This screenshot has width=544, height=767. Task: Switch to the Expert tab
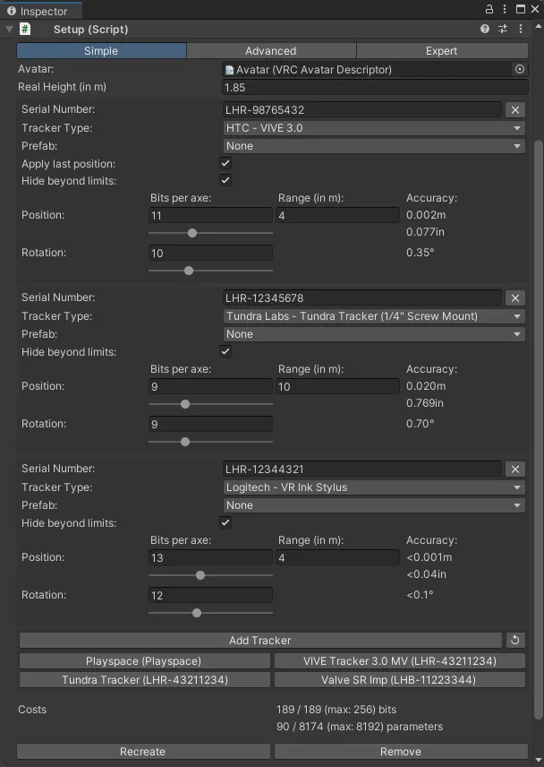tap(442, 51)
